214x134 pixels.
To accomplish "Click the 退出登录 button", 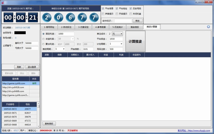I will coord(32,67).
